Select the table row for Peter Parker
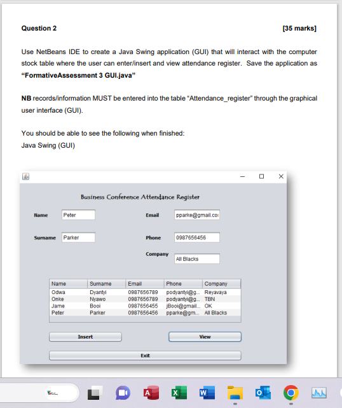Image resolution: width=342 pixels, height=408 pixels. point(145,313)
